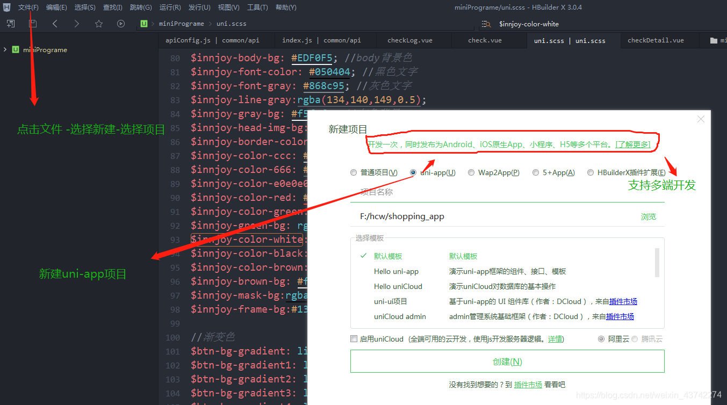Select the uni.scss tab
Screen dimensions: 727x405
pos(570,40)
